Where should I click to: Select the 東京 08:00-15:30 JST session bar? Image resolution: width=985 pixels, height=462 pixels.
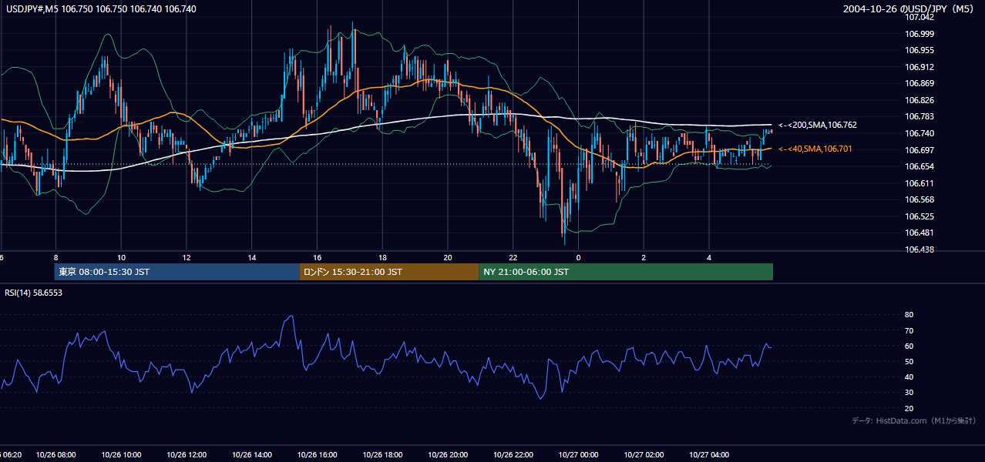pyautogui.click(x=176, y=272)
